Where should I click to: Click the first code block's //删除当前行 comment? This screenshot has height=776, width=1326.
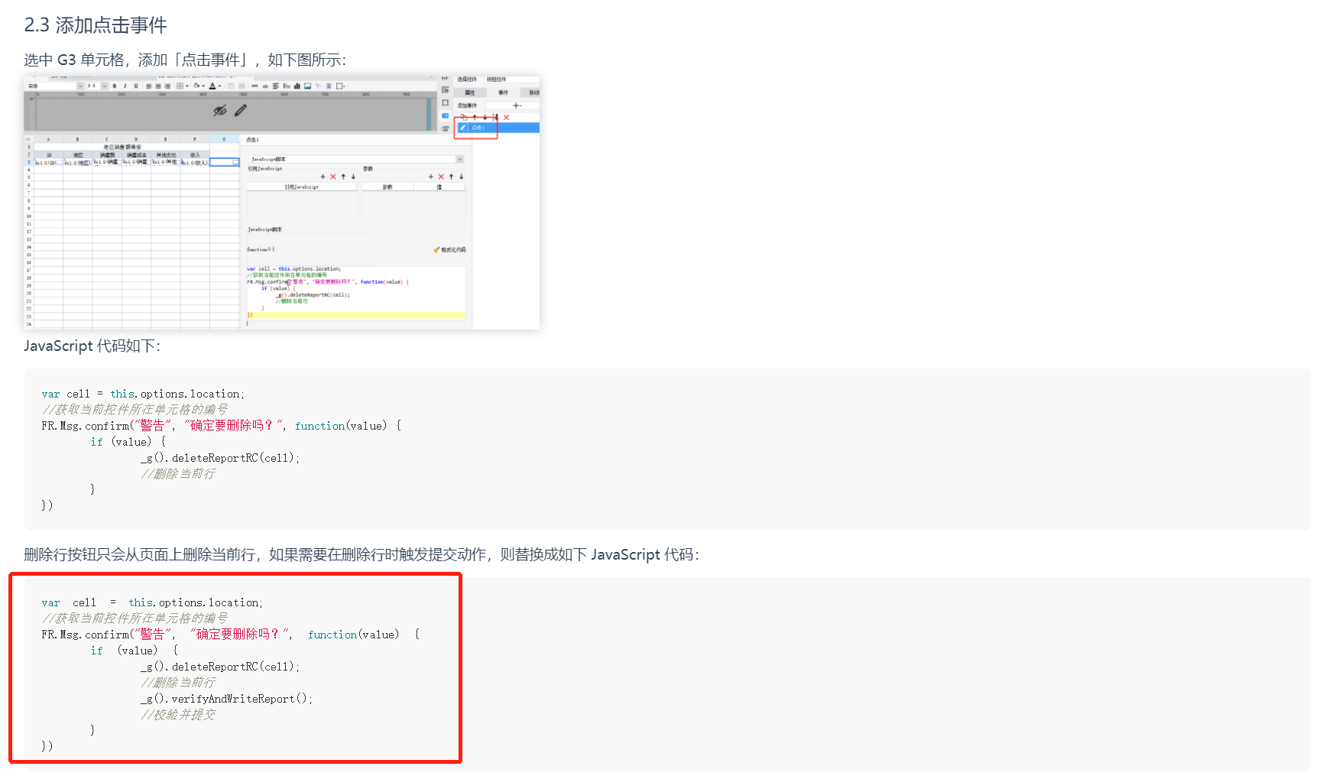tap(178, 474)
